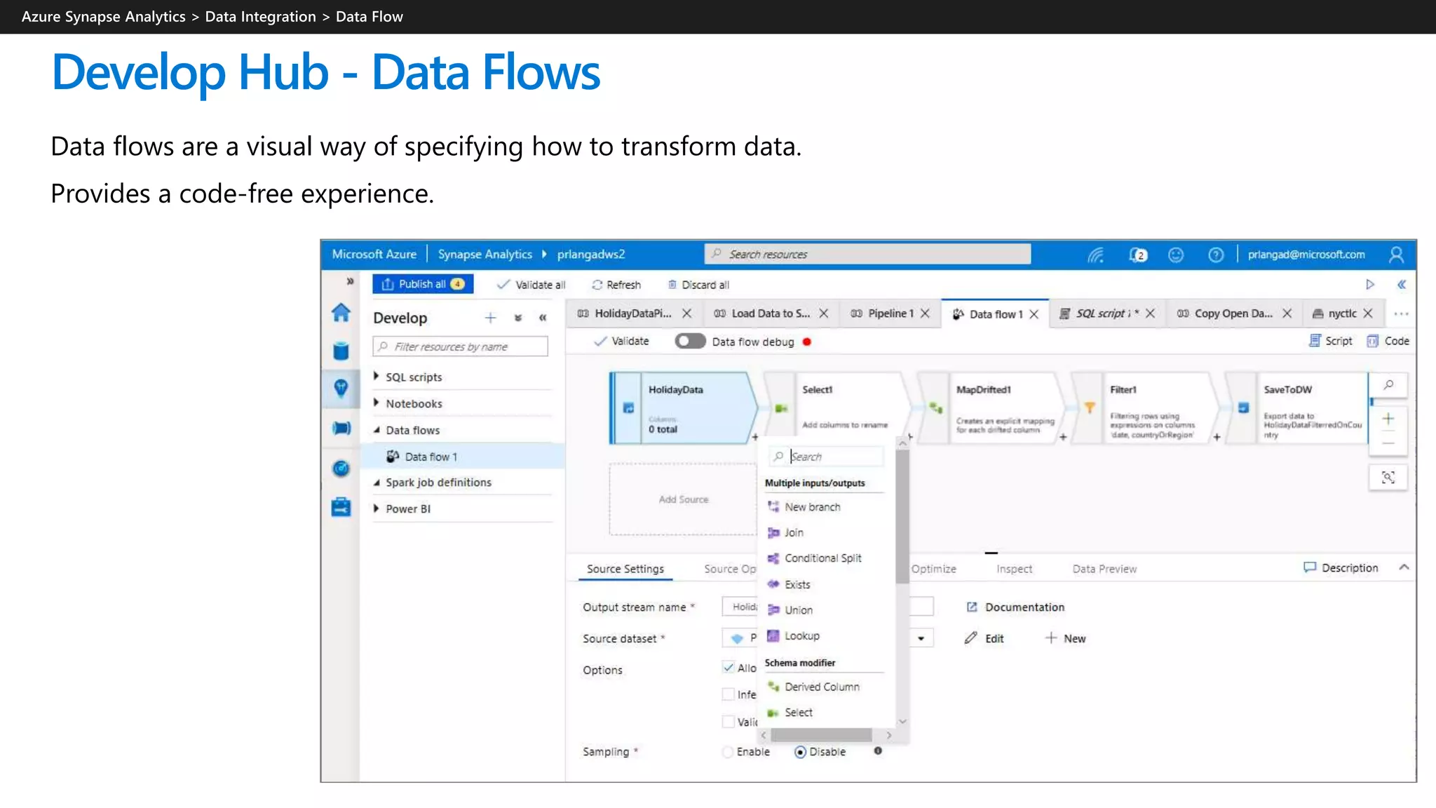
Task: Open the feedback smiley icon
Action: 1176,255
